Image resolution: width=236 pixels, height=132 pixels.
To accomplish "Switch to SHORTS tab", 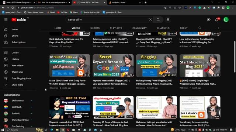I will coord(95,28).
